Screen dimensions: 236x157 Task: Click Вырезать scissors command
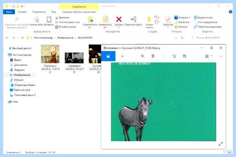click(62, 18)
